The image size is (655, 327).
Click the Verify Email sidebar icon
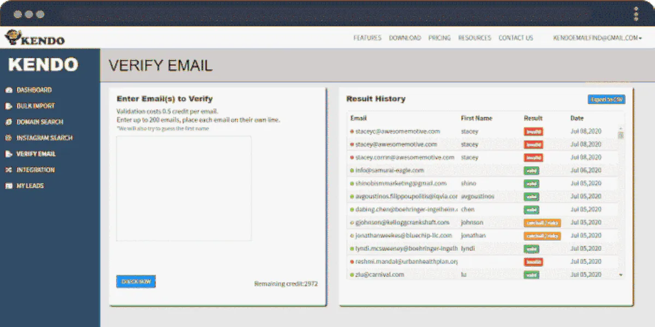click(8, 154)
